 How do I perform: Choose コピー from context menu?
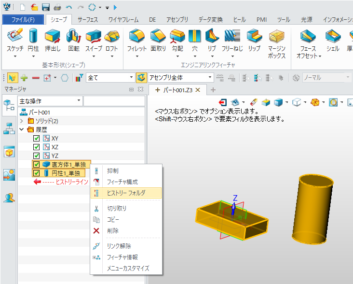point(126,220)
